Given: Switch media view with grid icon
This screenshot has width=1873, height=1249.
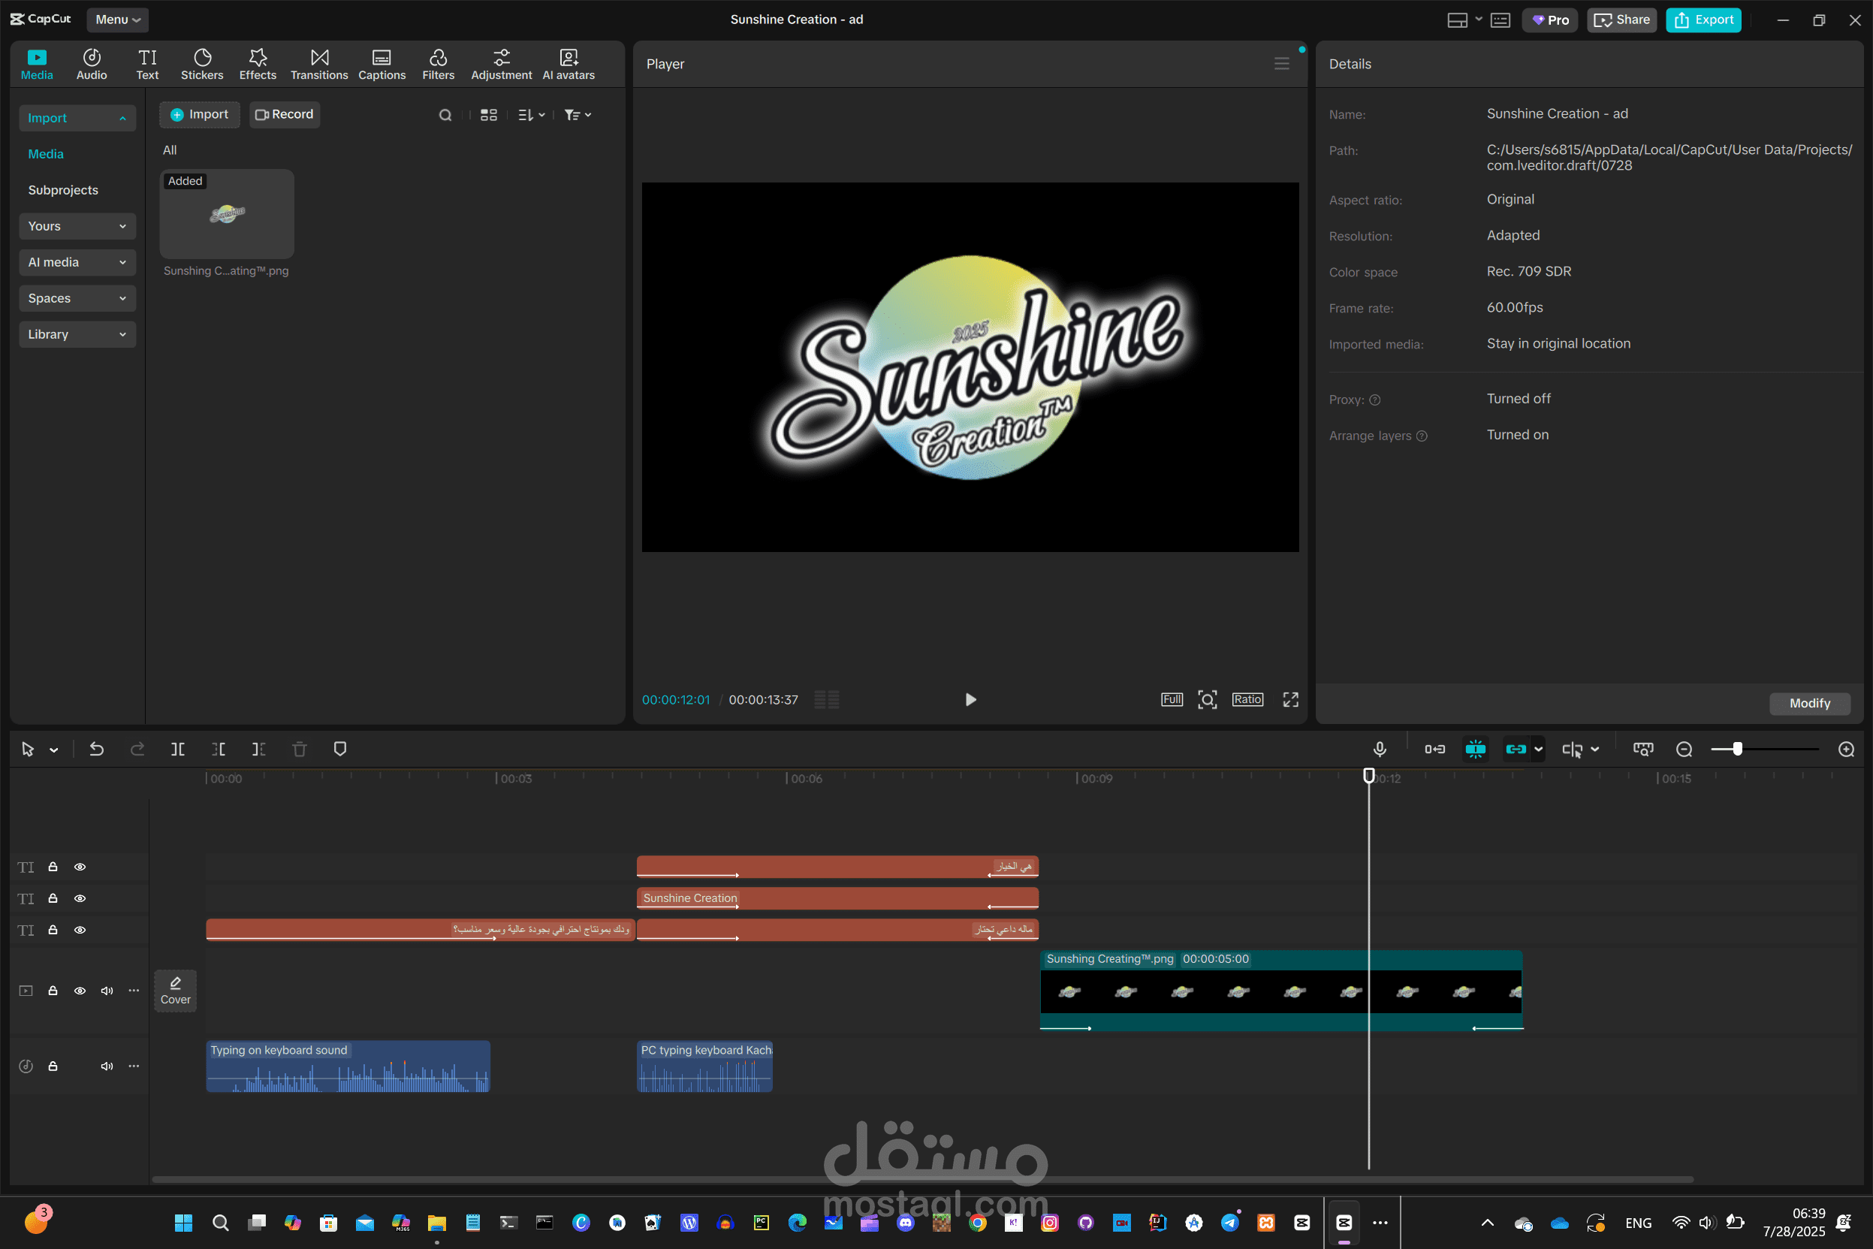Looking at the screenshot, I should pyautogui.click(x=489, y=115).
